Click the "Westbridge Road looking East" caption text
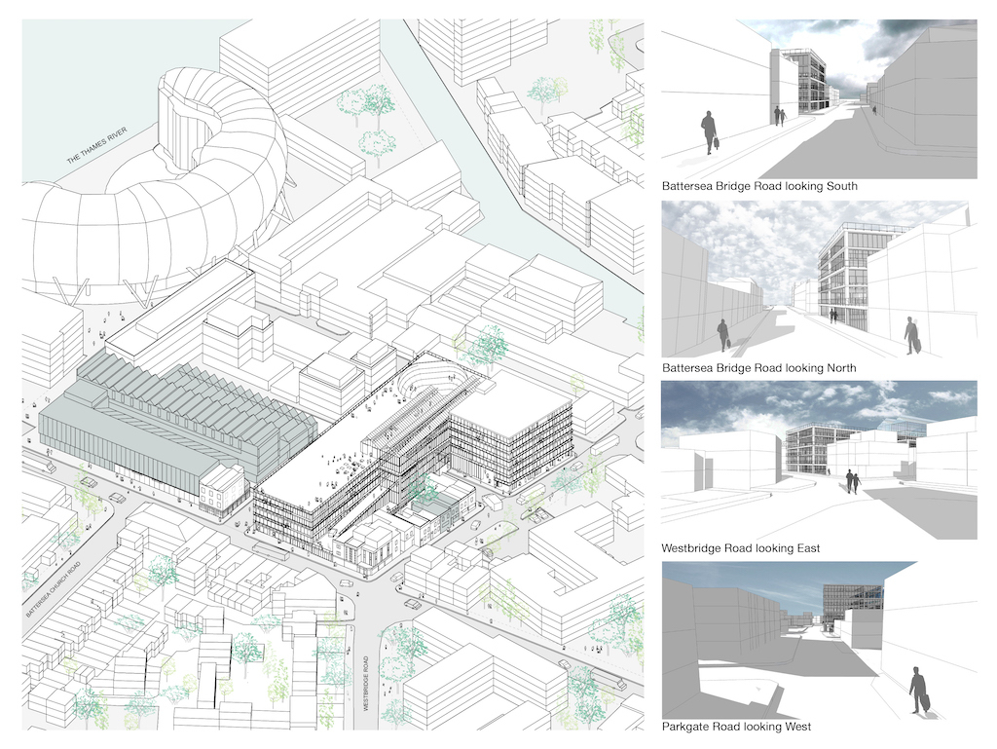 740,548
